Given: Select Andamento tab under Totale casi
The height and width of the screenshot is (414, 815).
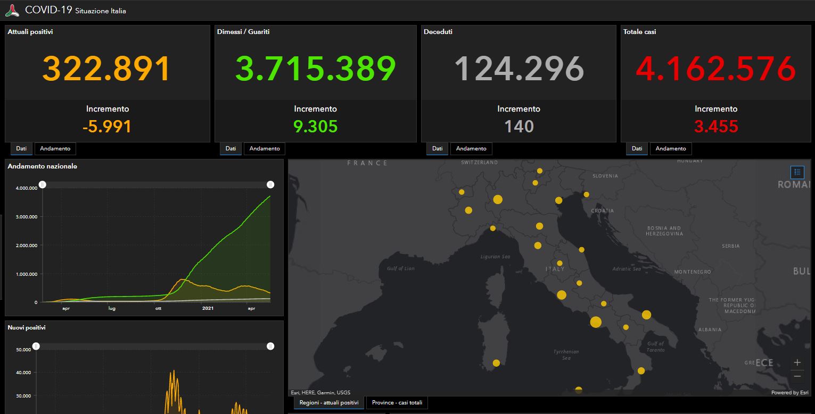Looking at the screenshot, I should [x=671, y=149].
